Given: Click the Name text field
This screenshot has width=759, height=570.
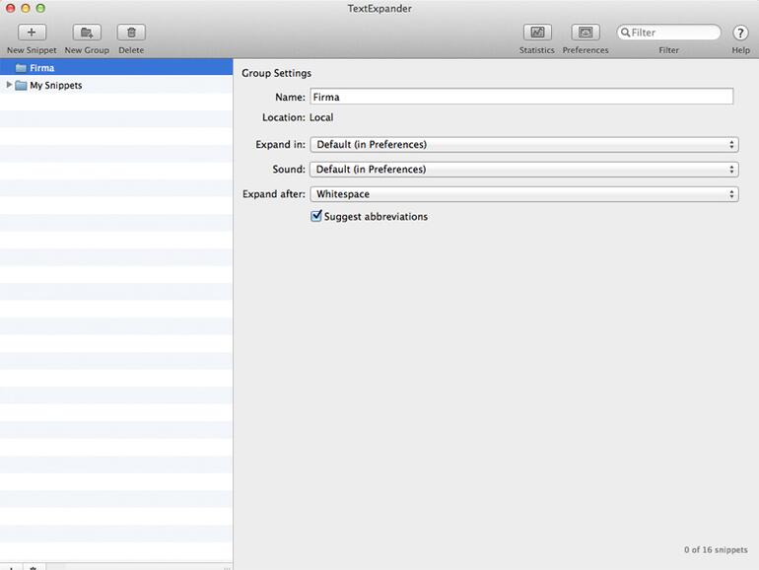Looking at the screenshot, I should tap(521, 97).
